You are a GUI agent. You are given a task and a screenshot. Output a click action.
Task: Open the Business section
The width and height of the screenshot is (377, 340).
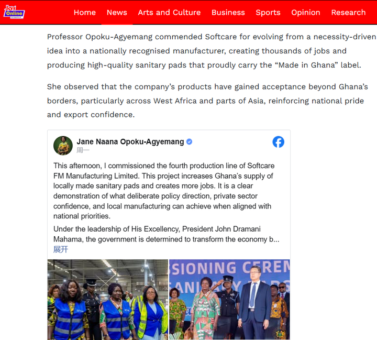click(228, 12)
